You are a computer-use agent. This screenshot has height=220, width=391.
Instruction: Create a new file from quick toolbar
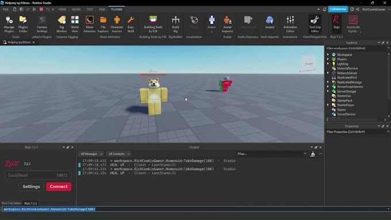pos(14,9)
